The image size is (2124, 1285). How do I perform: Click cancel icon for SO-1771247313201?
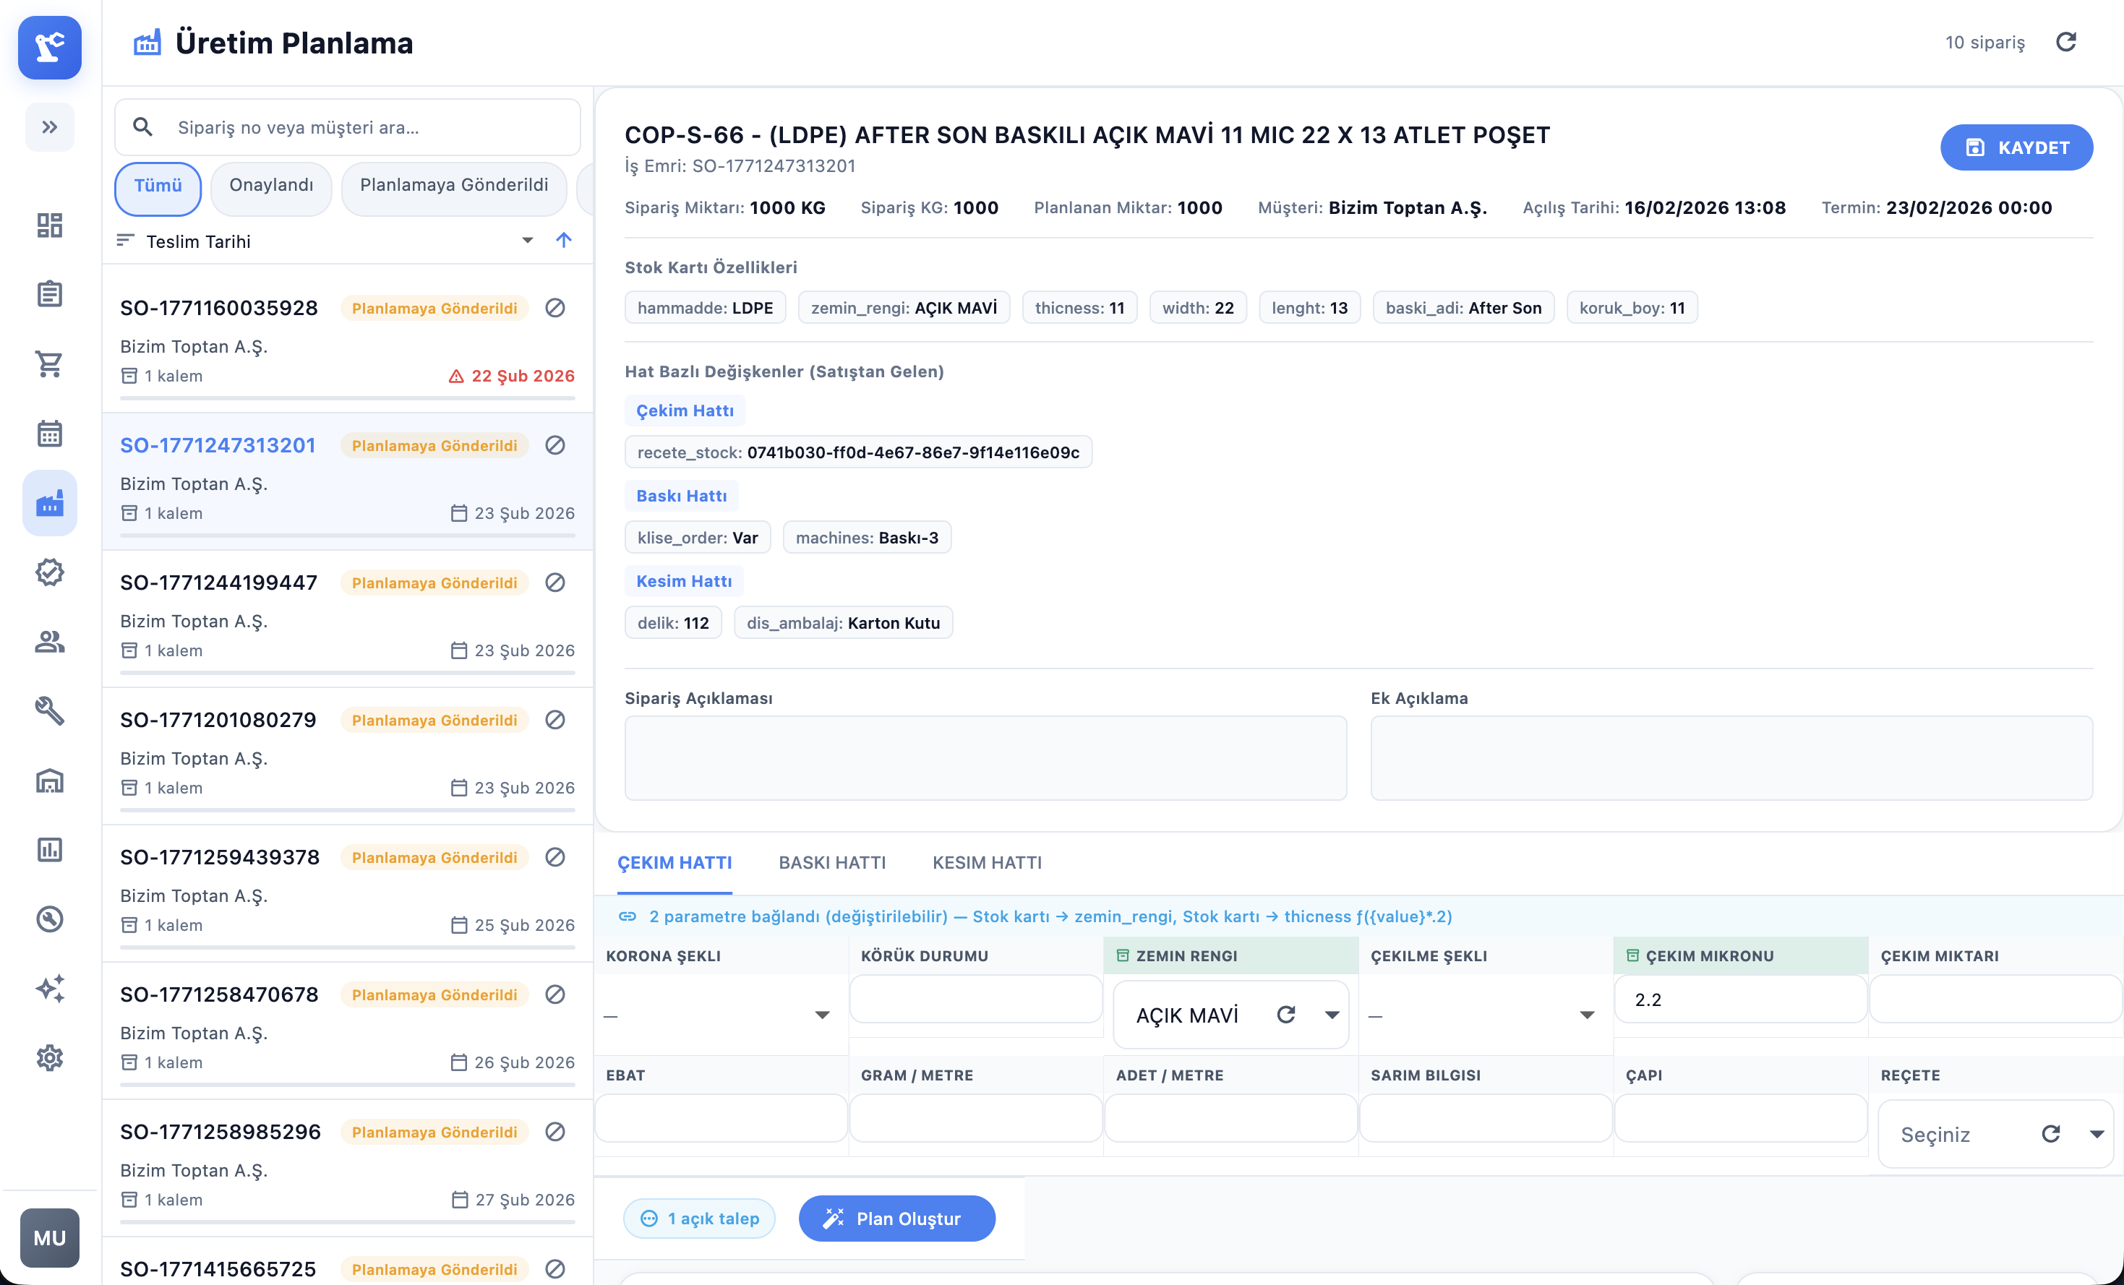[555, 446]
